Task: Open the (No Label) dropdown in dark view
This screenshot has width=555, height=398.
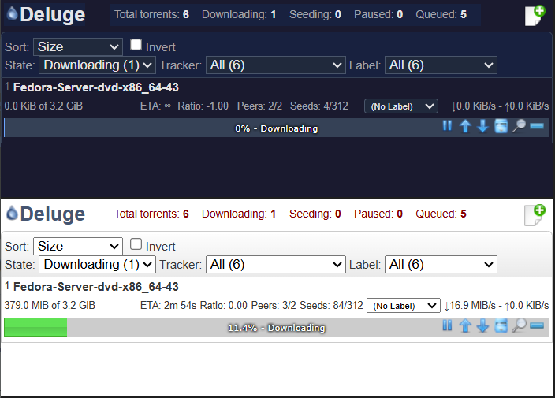Action: coord(401,106)
